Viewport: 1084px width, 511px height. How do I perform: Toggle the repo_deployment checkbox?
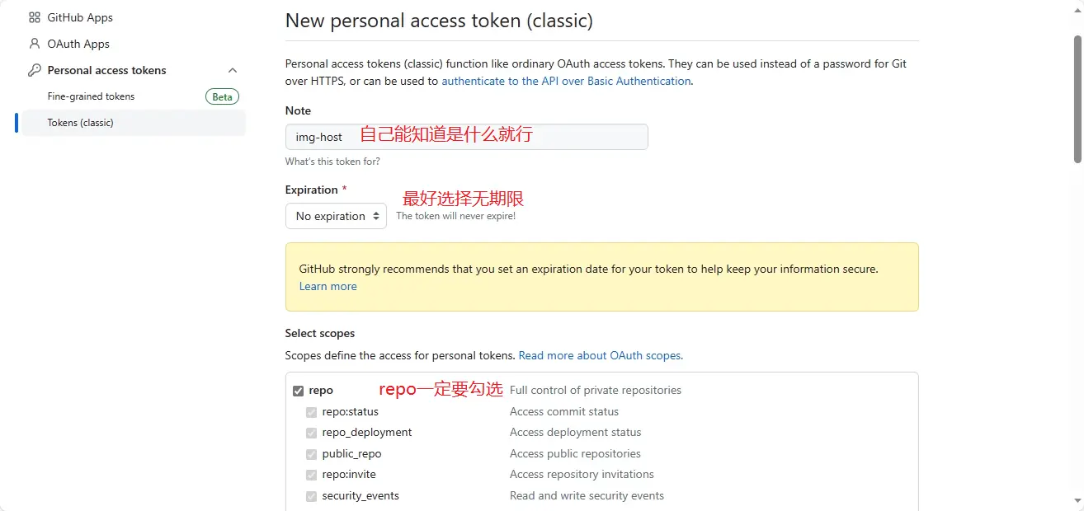pyautogui.click(x=311, y=433)
